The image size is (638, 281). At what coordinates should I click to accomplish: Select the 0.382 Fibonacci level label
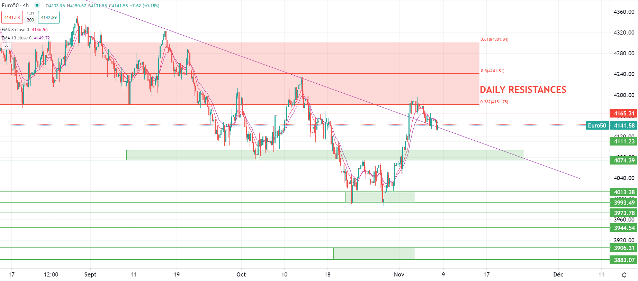click(494, 102)
